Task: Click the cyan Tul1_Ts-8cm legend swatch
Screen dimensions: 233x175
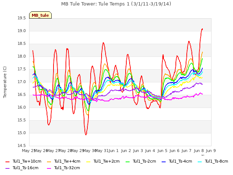Action: (x=200, y=162)
